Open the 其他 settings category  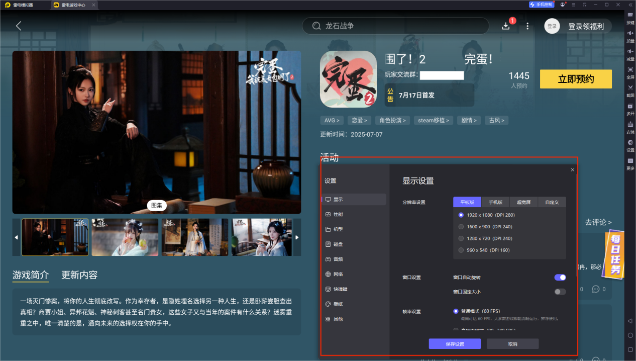pos(354,319)
